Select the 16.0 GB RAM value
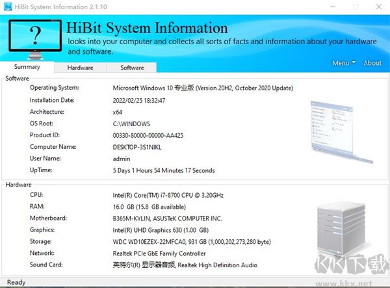Screen dimensions: 390x288 (149, 207)
